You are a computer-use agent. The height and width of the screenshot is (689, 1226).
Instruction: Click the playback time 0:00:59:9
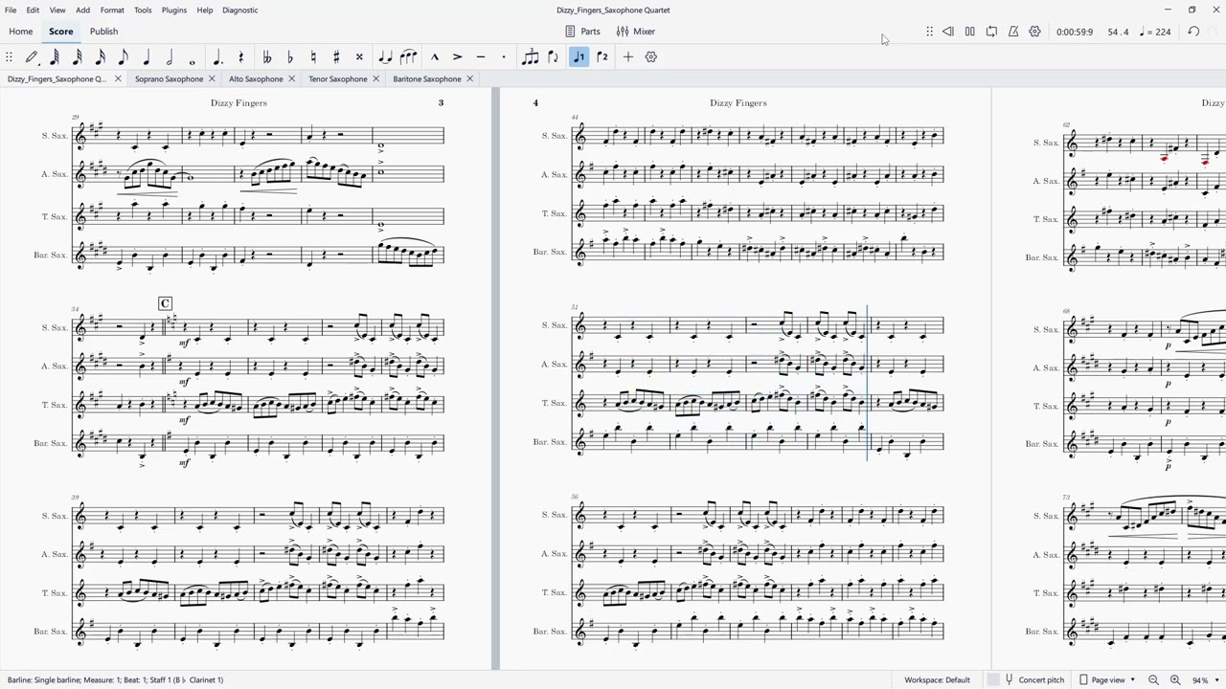click(x=1075, y=32)
